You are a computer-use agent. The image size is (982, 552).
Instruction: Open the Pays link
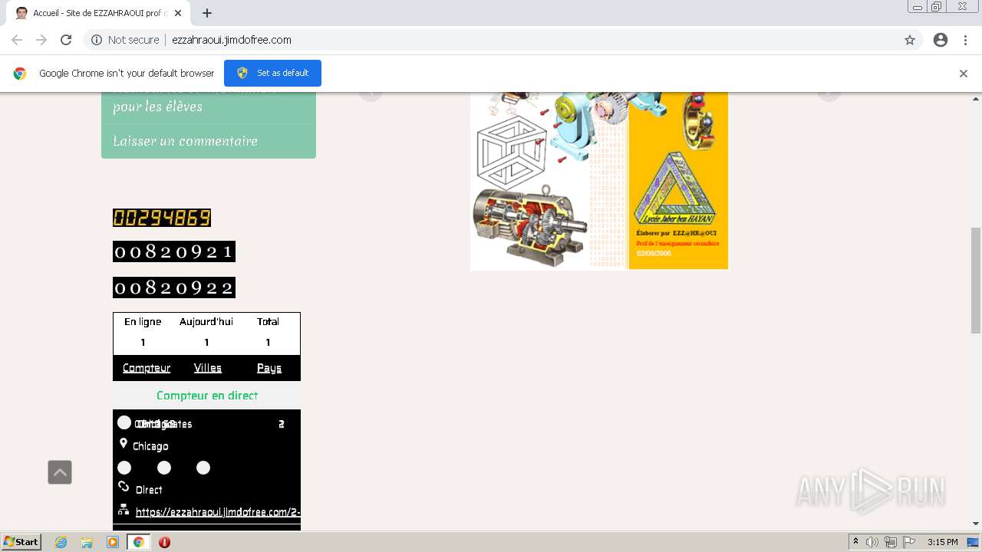click(x=269, y=368)
